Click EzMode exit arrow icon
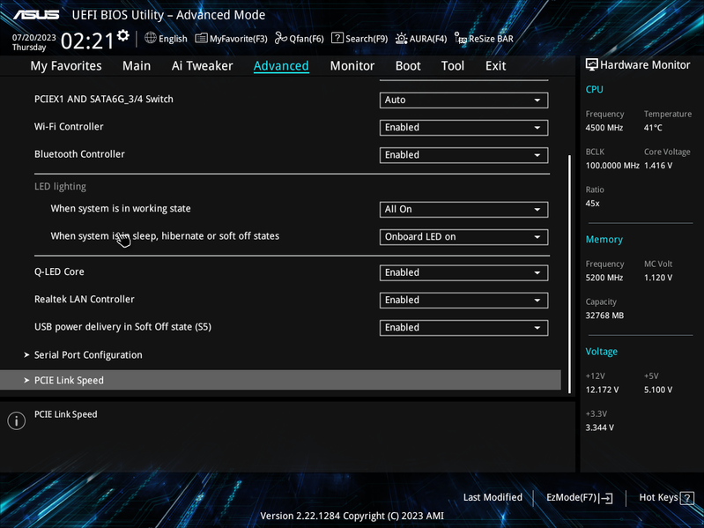This screenshot has height=528, width=704. (x=606, y=497)
